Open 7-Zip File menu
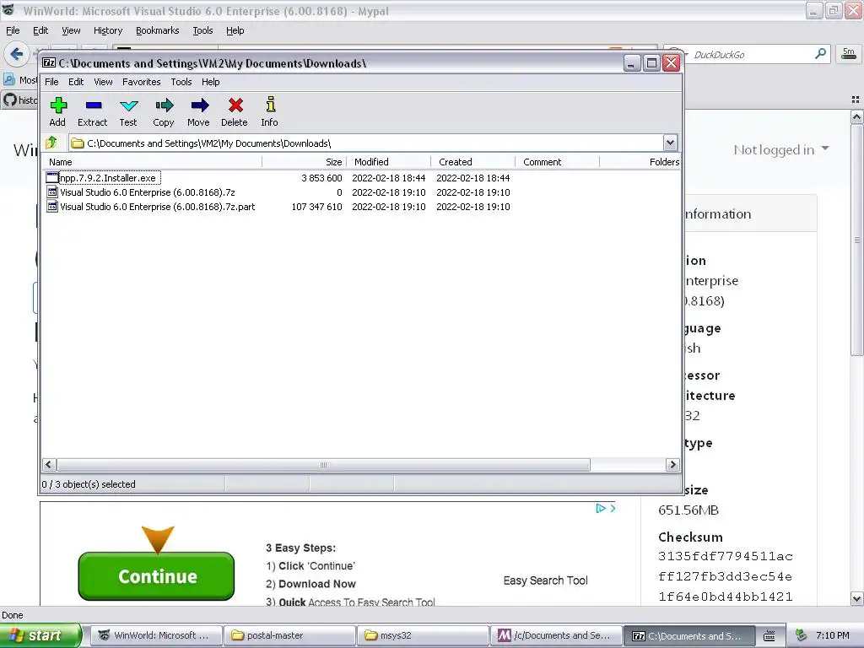The height and width of the screenshot is (648, 864). (51, 82)
